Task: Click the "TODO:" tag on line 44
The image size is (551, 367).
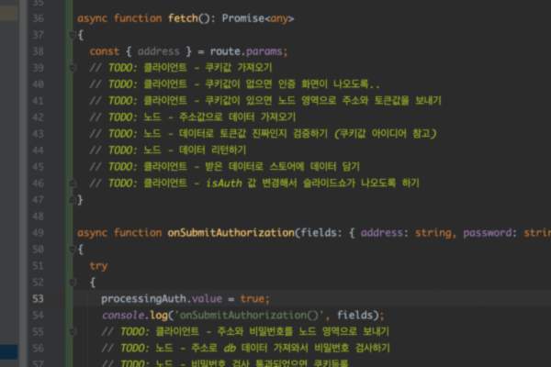Action: (122, 150)
